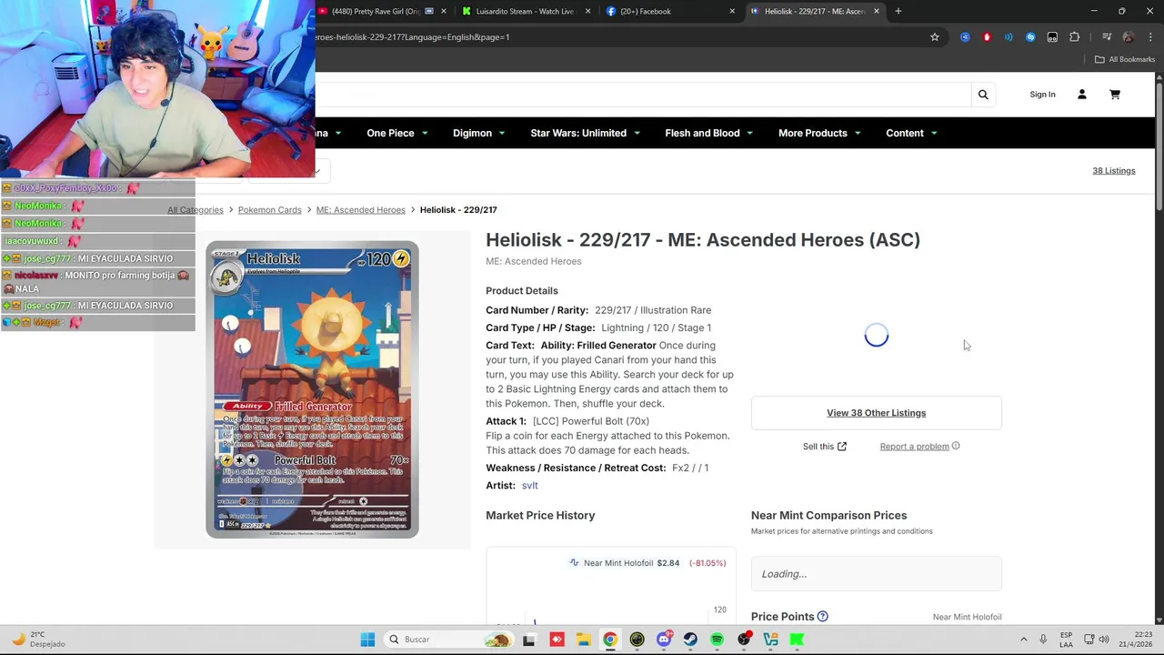The width and height of the screenshot is (1164, 655).
Task: Close the Luisardito Stream tab
Action: pyautogui.click(x=587, y=11)
